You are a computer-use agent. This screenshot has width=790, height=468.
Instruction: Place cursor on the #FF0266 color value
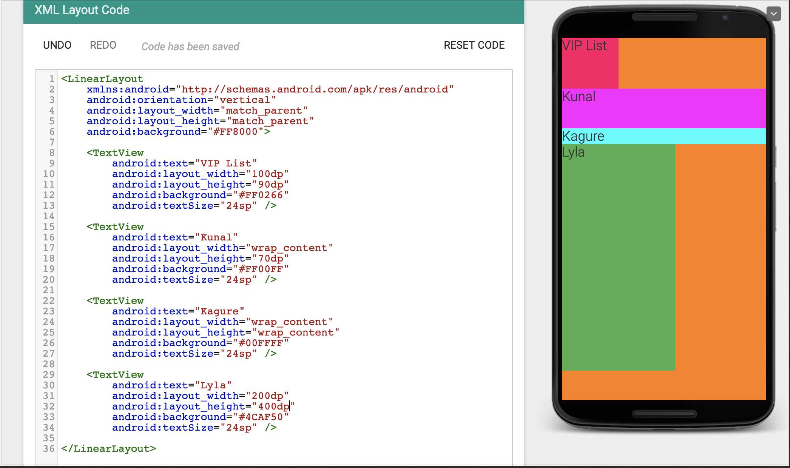(x=261, y=195)
